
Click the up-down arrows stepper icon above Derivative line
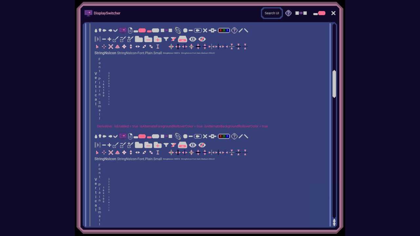pos(131,47)
